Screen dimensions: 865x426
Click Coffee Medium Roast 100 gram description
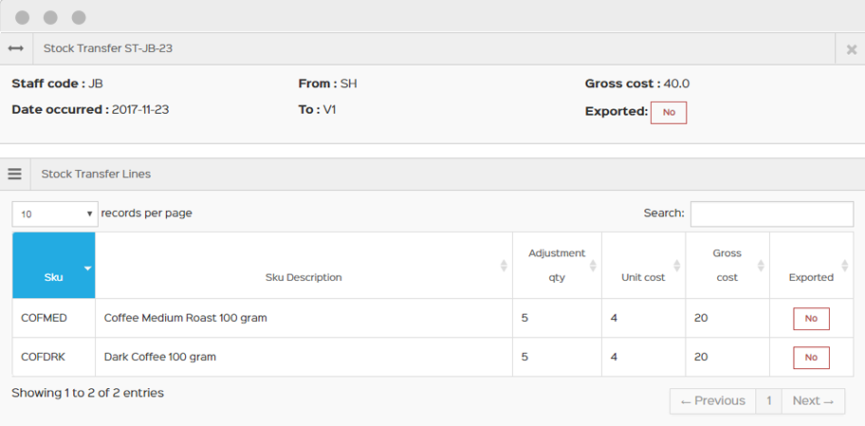pyautogui.click(x=185, y=318)
